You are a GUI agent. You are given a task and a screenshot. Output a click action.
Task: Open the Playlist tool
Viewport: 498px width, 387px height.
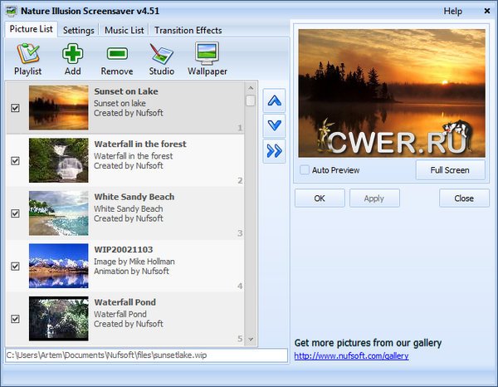(x=27, y=58)
